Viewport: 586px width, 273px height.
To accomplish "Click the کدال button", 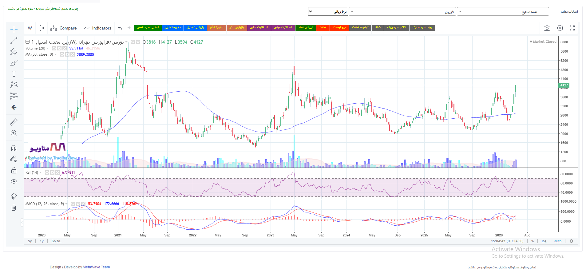I will tap(378, 27).
